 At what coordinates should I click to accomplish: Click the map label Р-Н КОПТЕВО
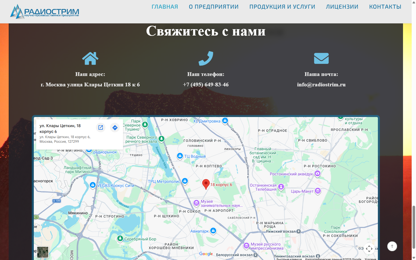(209, 166)
